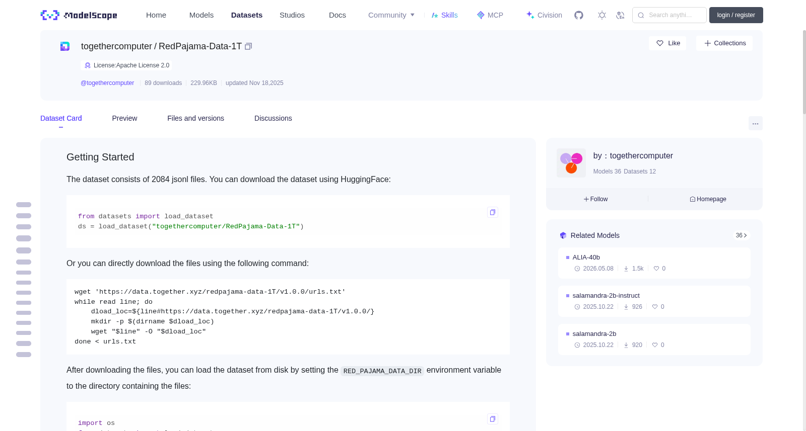Click the ALIA-40b download arrow icon
Viewport: 806px width, 431px height.
point(626,269)
